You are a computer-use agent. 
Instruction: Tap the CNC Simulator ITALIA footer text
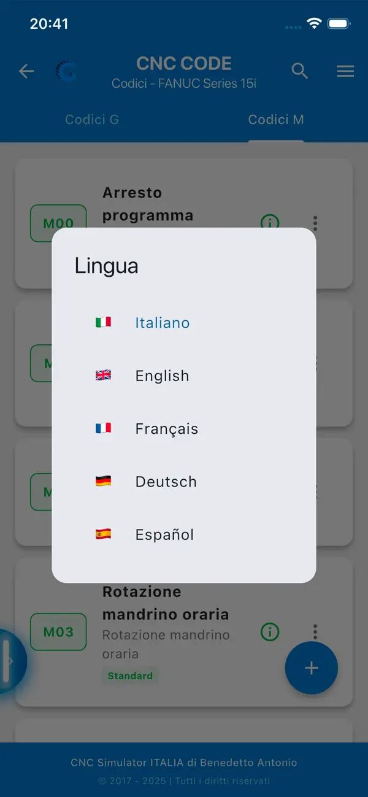(x=184, y=763)
